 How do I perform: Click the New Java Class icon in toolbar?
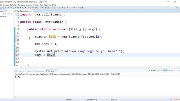pos(31,8)
